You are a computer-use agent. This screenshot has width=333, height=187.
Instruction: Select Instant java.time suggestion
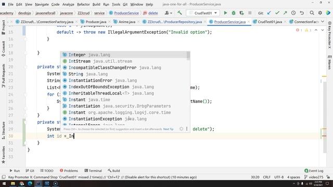click(x=124, y=100)
